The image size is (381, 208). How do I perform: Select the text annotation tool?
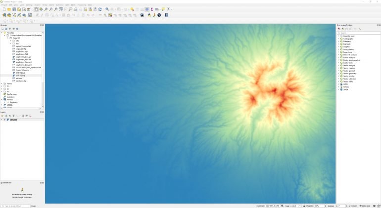(x=168, y=9)
